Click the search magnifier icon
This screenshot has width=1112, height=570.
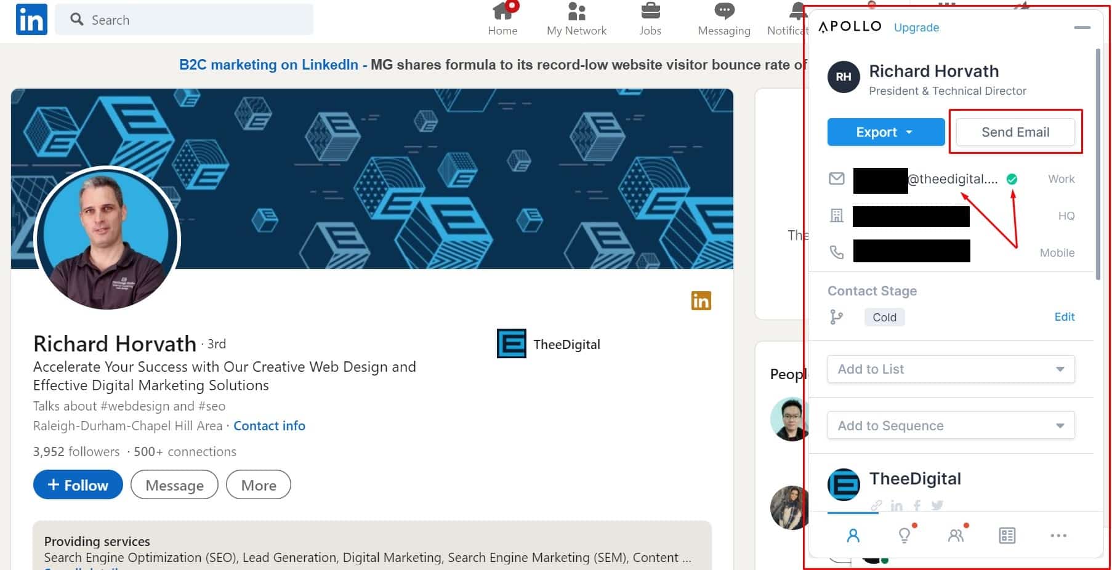click(77, 20)
